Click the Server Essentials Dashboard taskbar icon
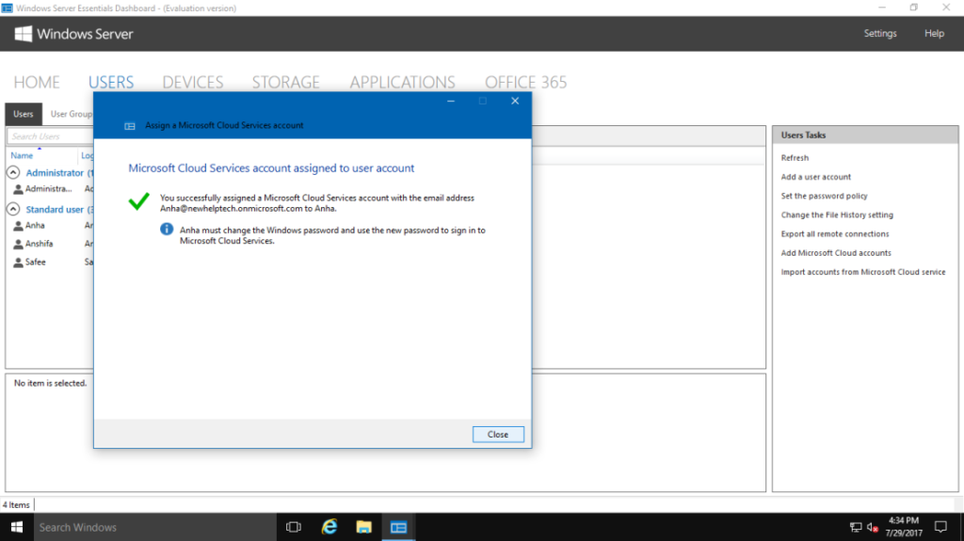Screen dimensions: 964x541 point(398,527)
